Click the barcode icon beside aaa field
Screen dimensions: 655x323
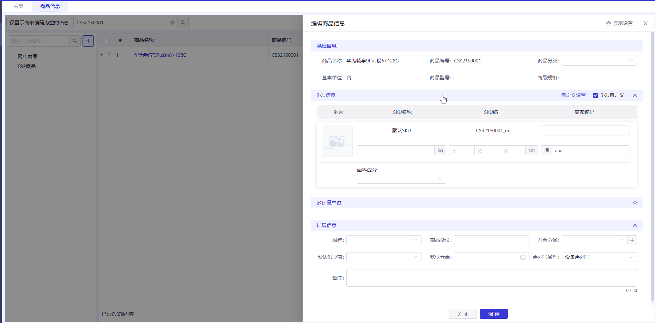[x=546, y=150]
